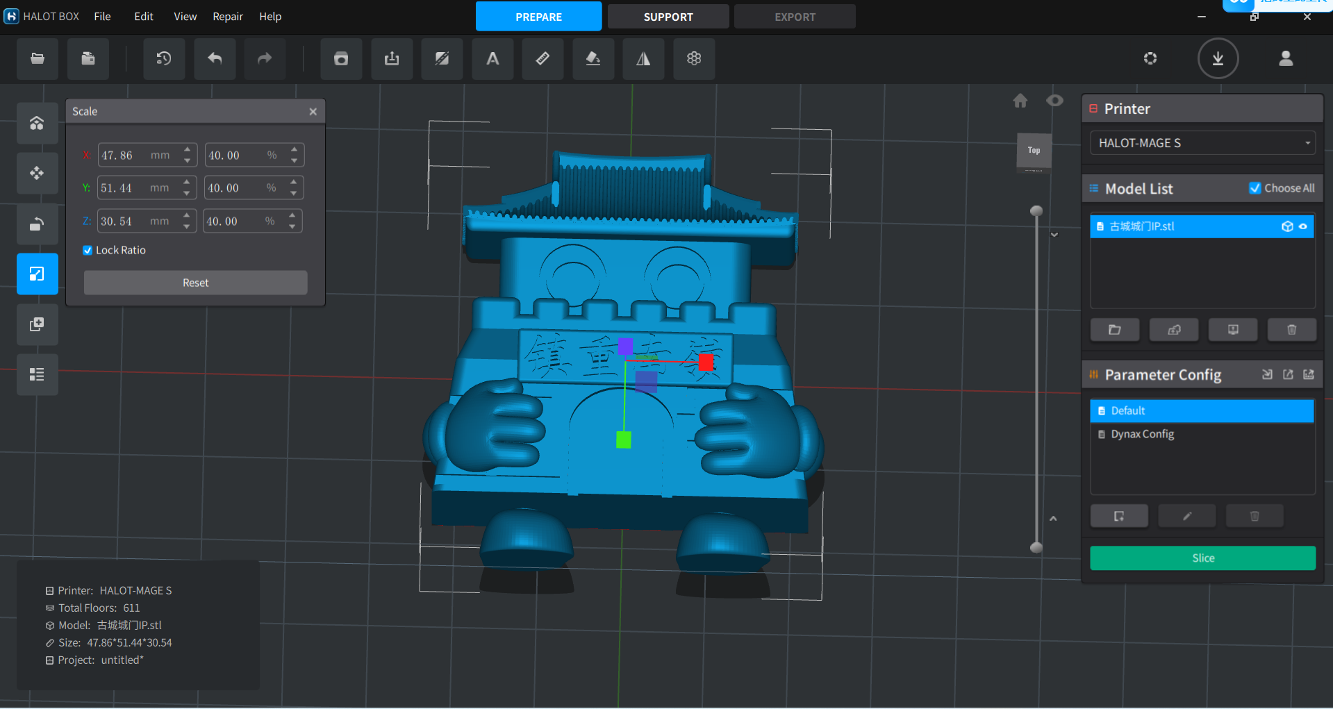
Task: Click the third Parameter Config header icon
Action: (1309, 375)
